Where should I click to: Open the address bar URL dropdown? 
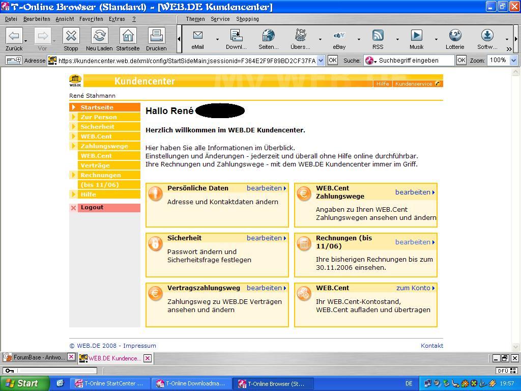tap(321, 61)
